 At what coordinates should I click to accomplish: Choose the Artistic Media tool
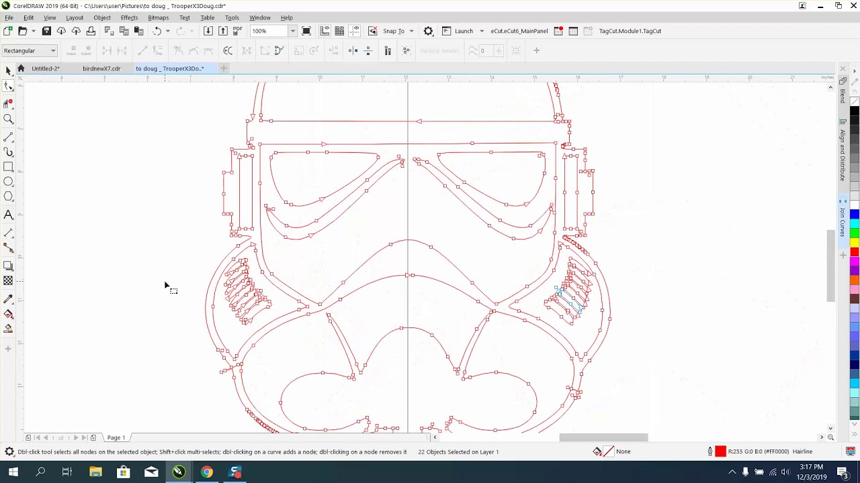pos(8,152)
